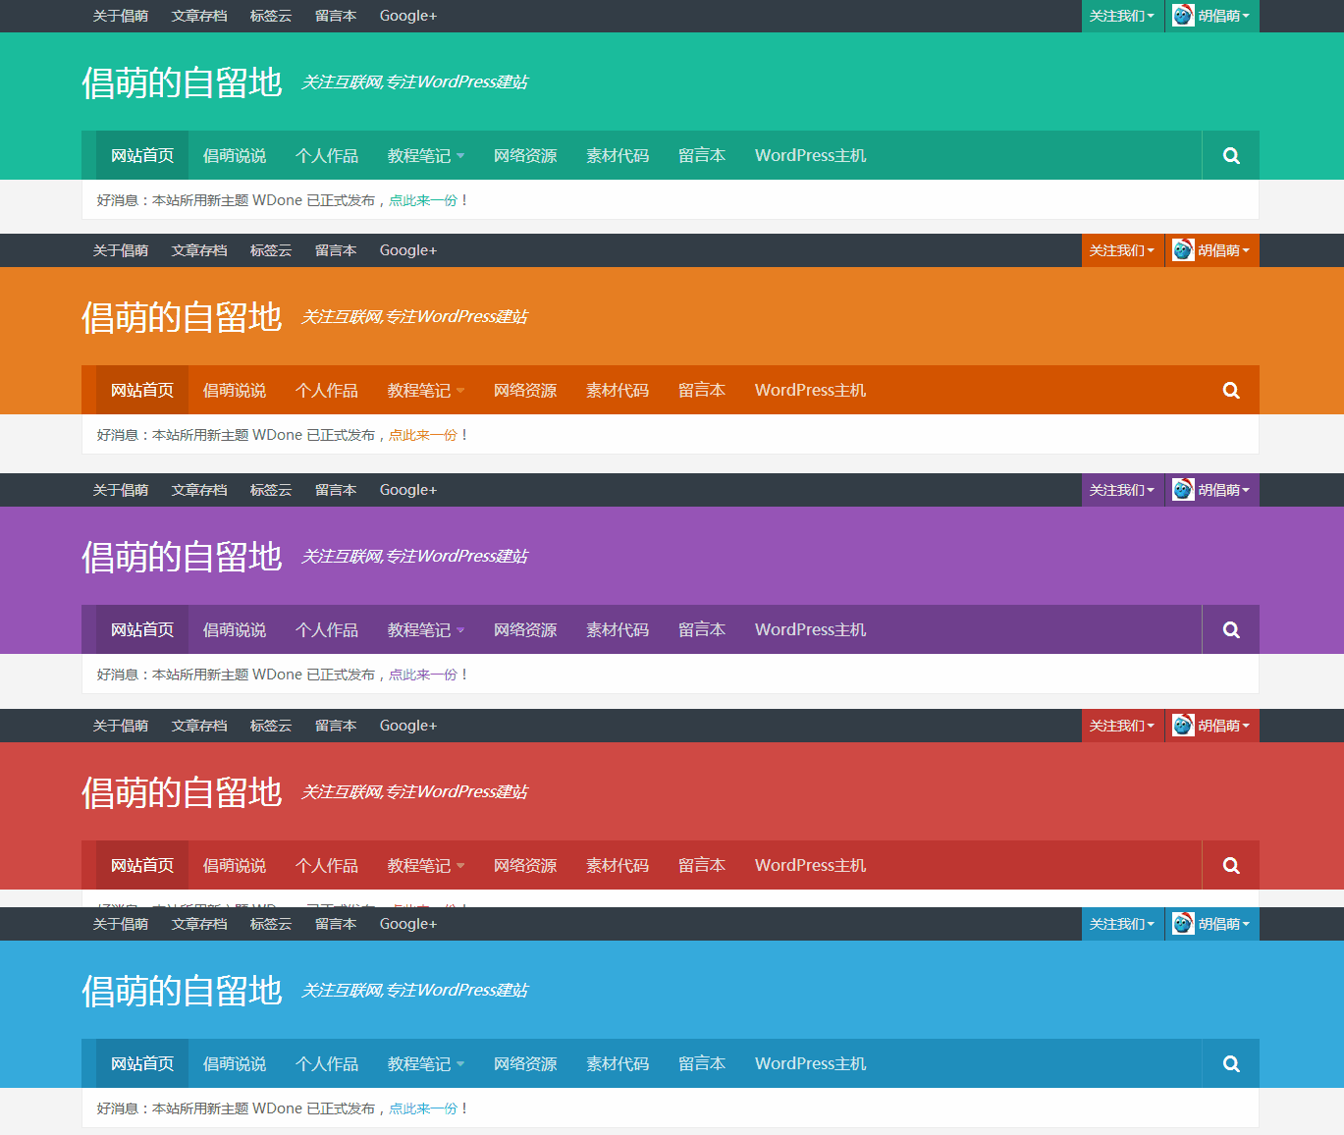Open 素材代码 in the red navbar
This screenshot has height=1135, width=1344.
pyautogui.click(x=618, y=866)
